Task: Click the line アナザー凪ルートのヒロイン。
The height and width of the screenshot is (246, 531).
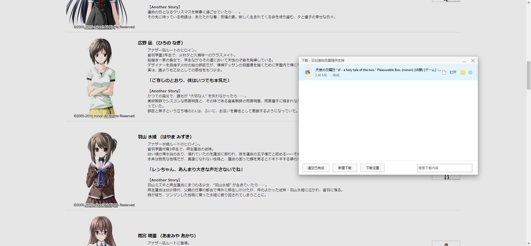Action: [173, 50]
